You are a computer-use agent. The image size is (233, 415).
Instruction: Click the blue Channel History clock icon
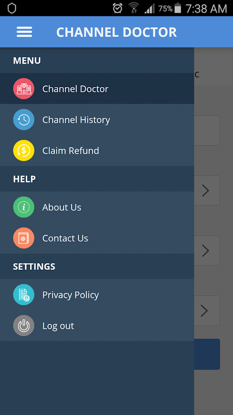coord(24,119)
